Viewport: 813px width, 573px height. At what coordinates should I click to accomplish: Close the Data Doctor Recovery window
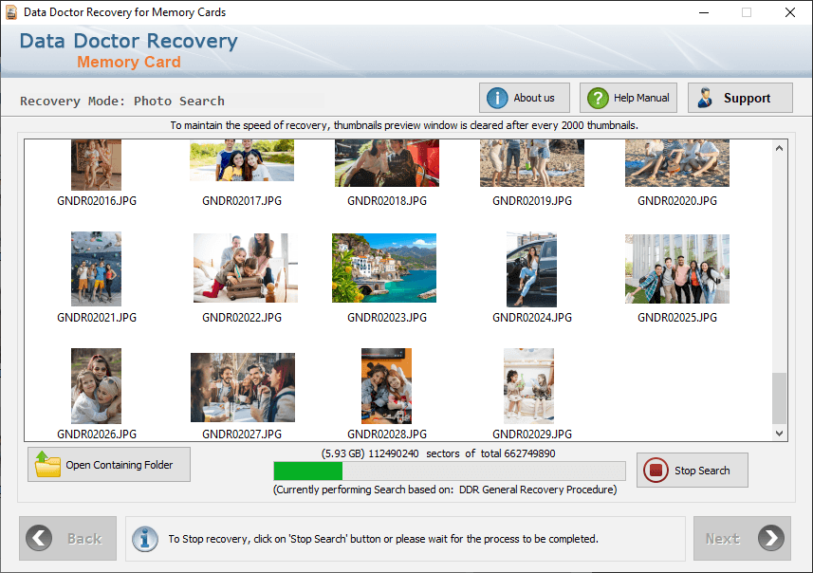pyautogui.click(x=789, y=12)
